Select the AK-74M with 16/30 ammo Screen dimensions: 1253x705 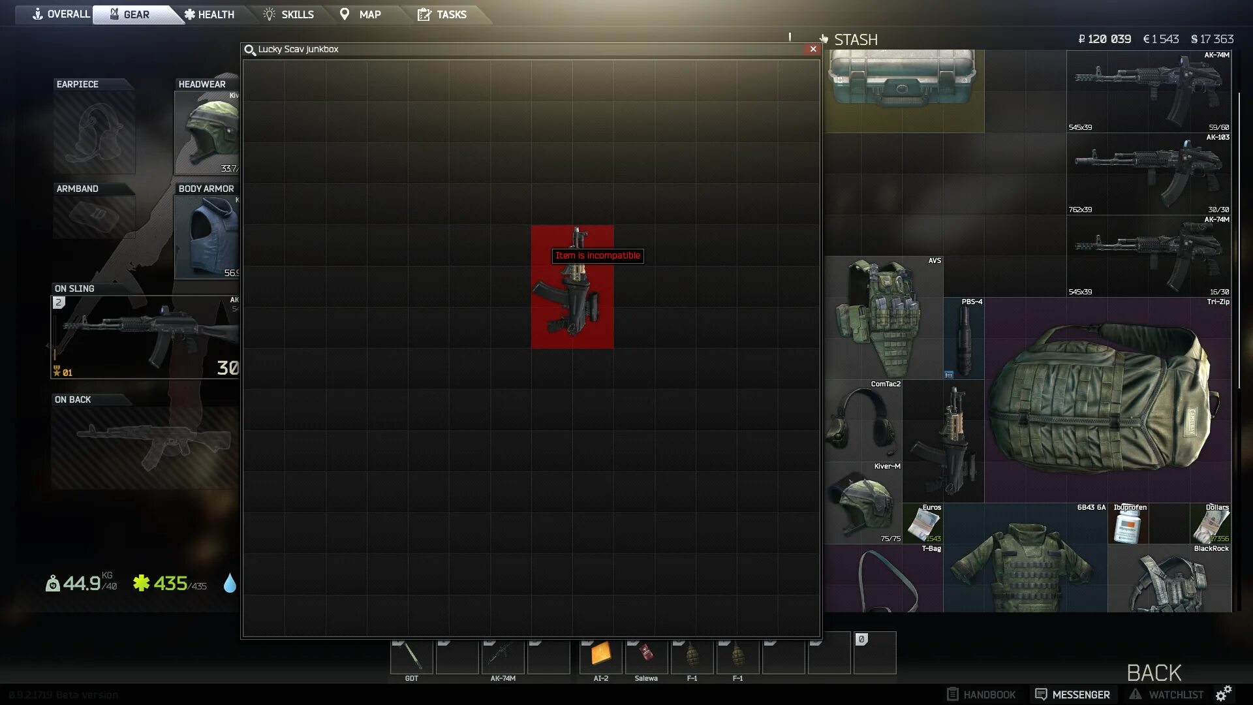(1149, 257)
